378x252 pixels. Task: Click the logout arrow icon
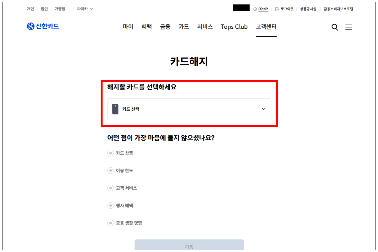click(277, 9)
